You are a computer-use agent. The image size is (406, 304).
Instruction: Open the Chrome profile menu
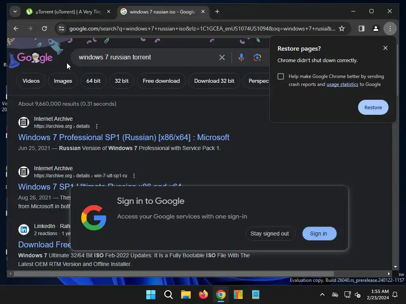coord(376,28)
